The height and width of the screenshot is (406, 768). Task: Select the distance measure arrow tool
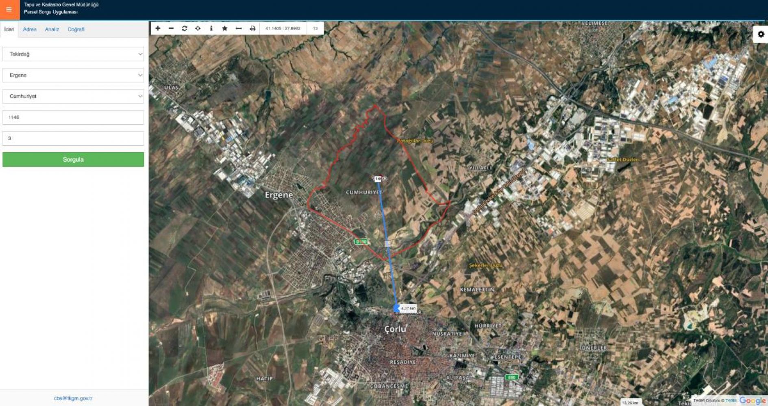click(x=239, y=28)
